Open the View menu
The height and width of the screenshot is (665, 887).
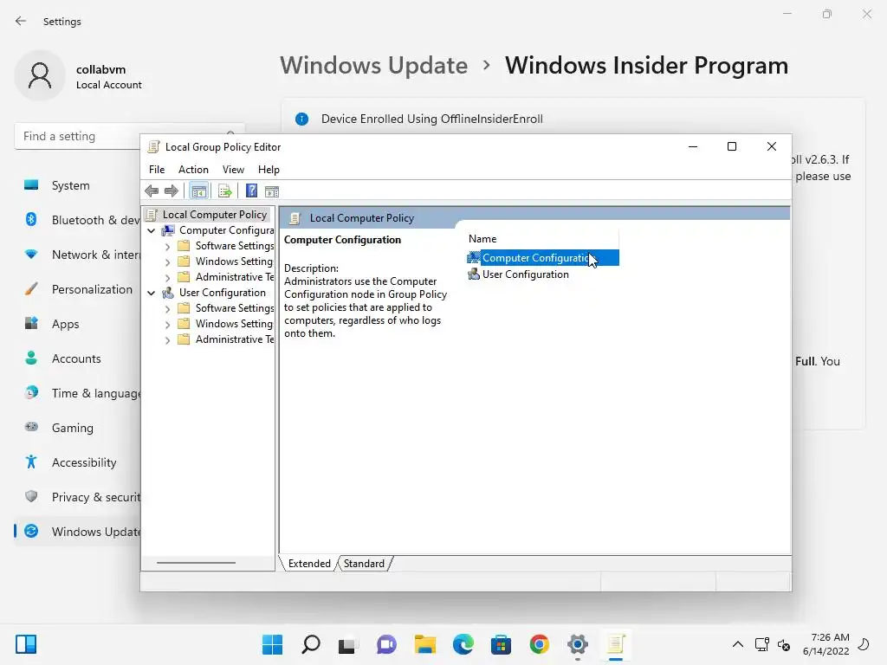(233, 170)
